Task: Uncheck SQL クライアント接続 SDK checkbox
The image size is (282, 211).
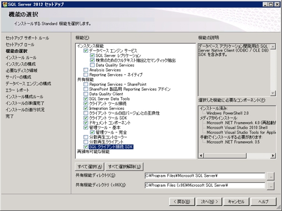Action: click(x=86, y=147)
